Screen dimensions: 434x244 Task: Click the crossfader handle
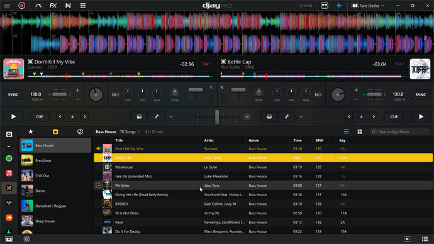pyautogui.click(x=217, y=117)
